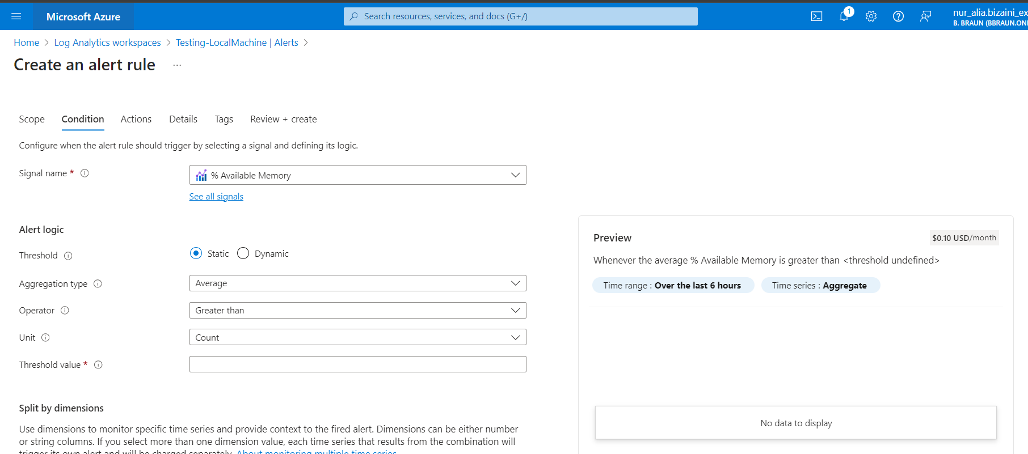Select the Dynamic threshold option
1028x454 pixels.
click(243, 253)
